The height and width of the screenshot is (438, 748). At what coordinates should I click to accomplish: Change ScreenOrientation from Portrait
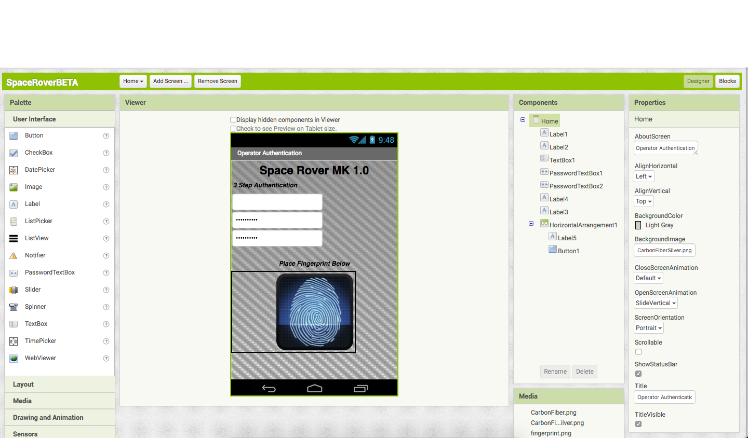point(648,327)
